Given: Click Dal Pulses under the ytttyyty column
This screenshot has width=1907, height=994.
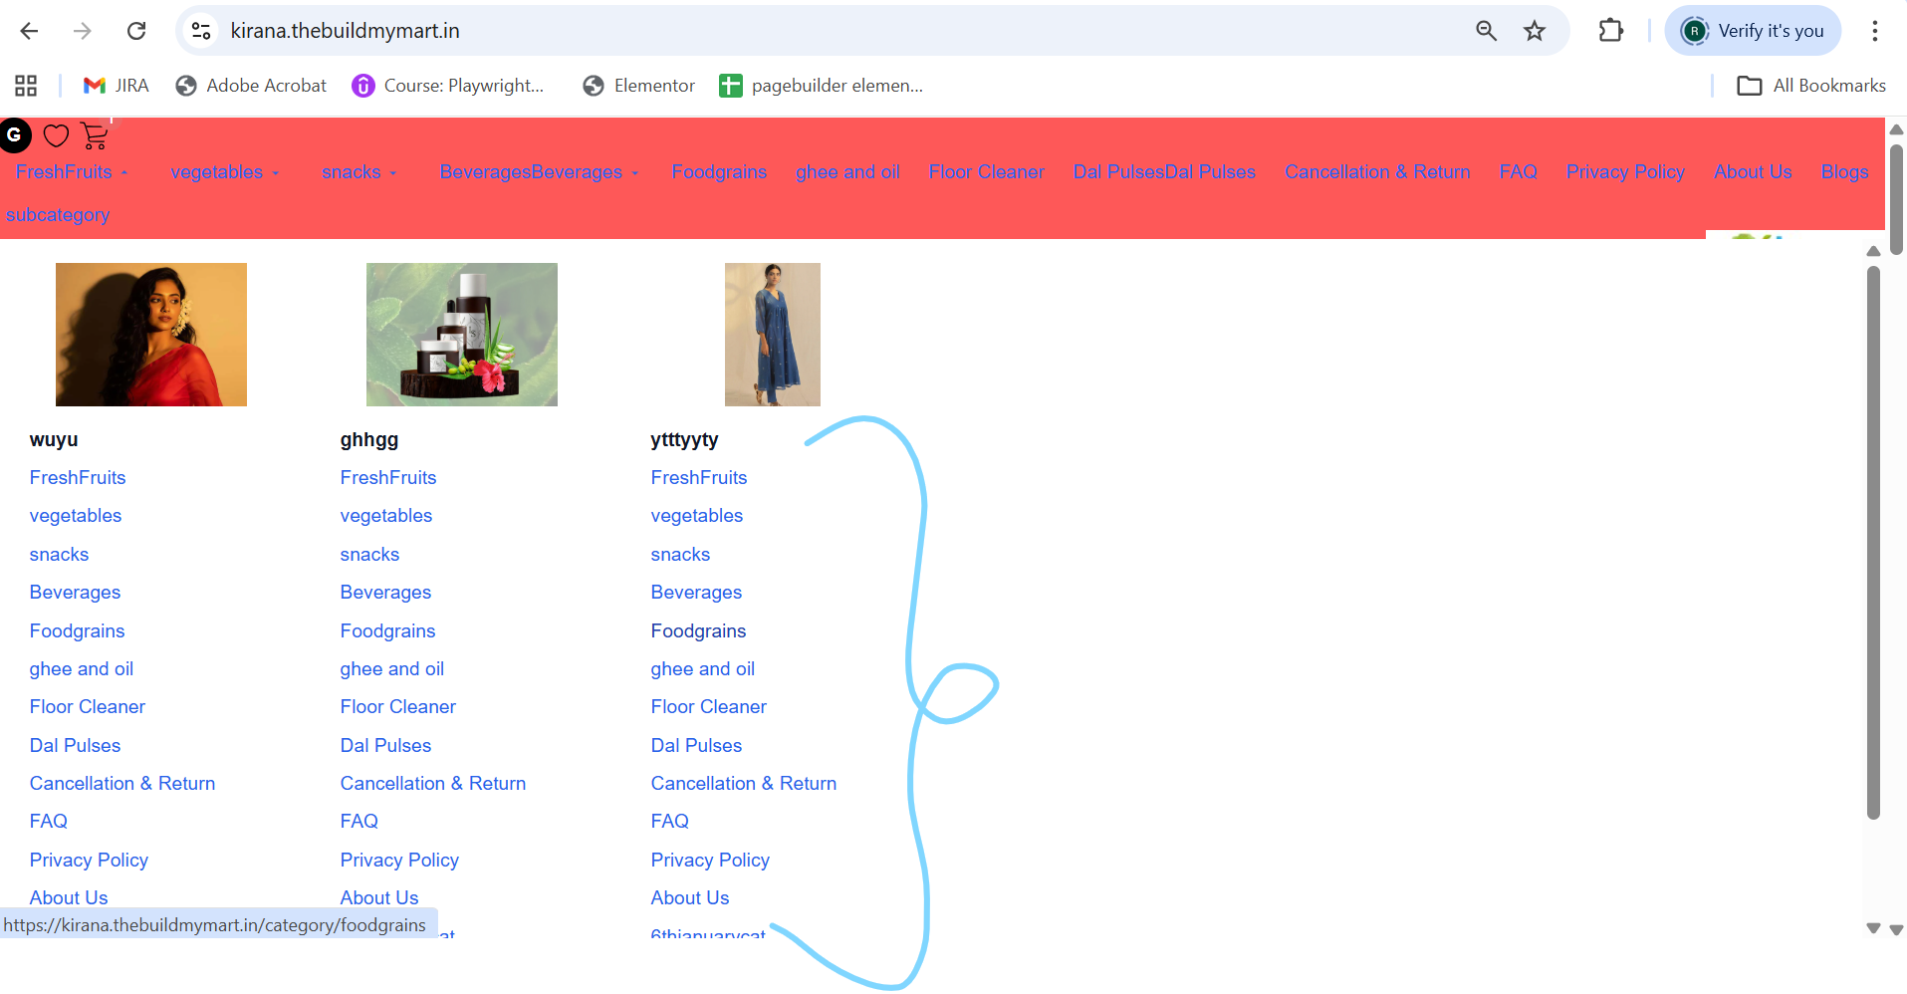Looking at the screenshot, I should (696, 746).
